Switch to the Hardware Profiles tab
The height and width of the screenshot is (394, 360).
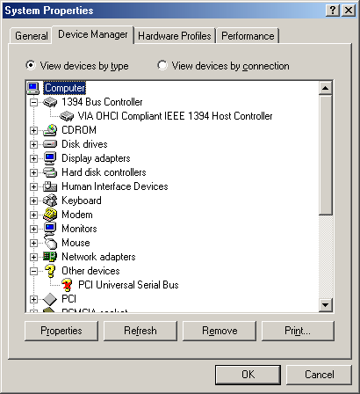(175, 36)
